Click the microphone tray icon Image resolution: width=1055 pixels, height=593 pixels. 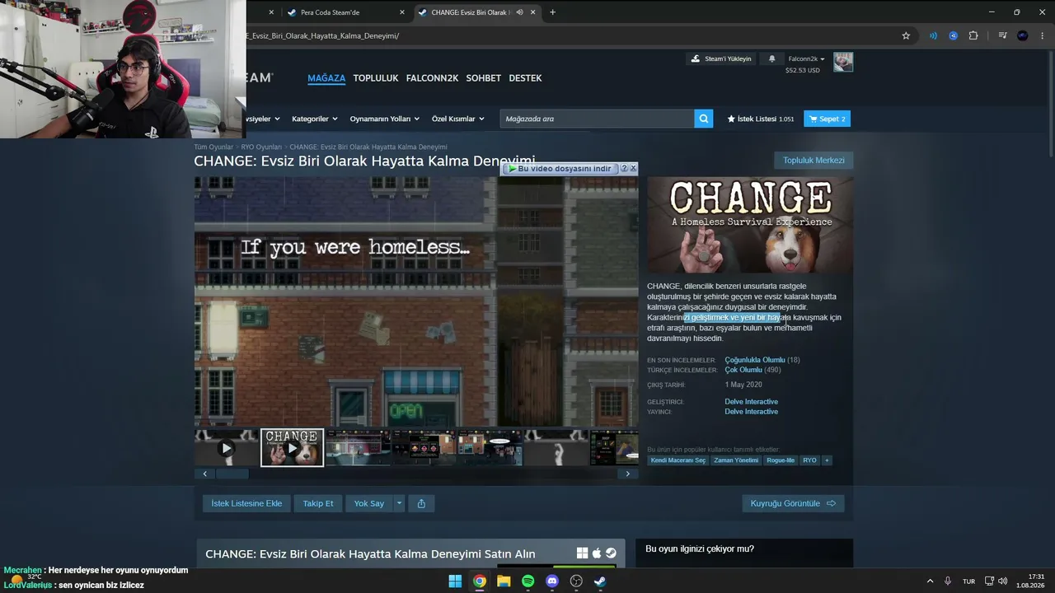click(x=948, y=581)
